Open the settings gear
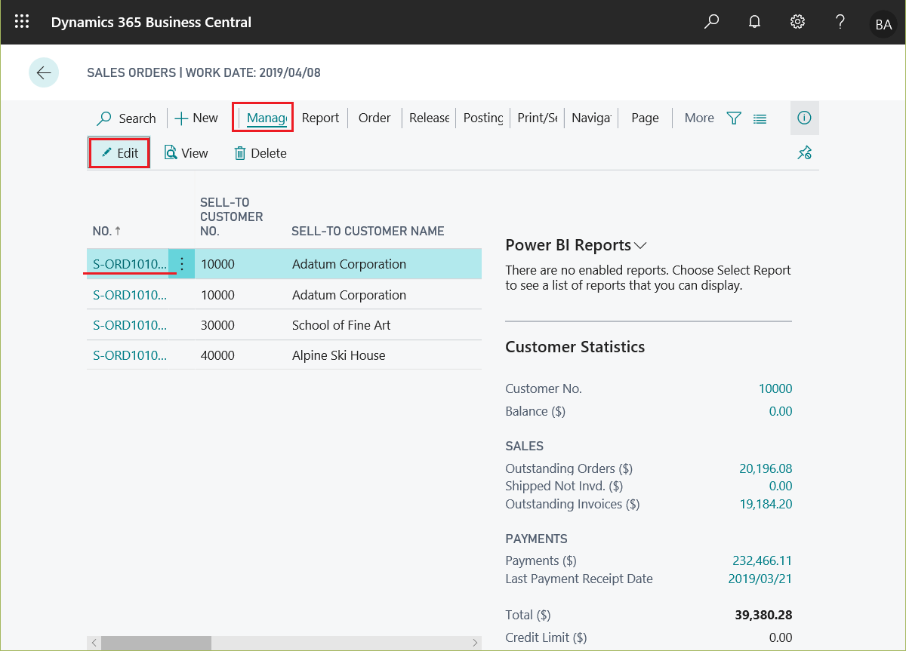 (x=797, y=22)
